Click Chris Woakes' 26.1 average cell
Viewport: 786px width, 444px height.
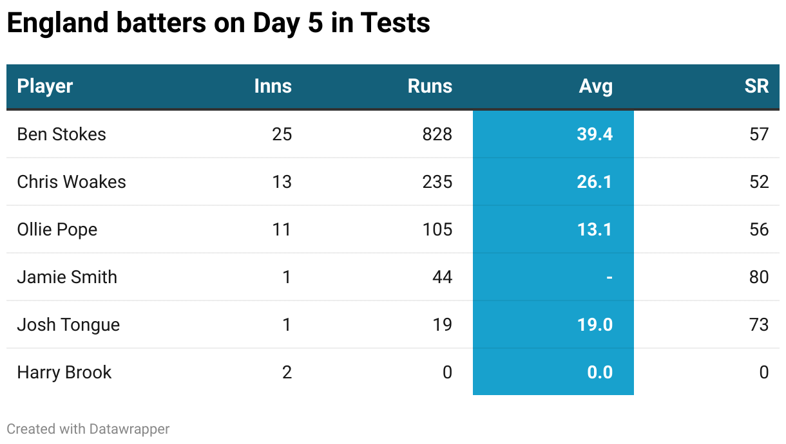coord(595,181)
